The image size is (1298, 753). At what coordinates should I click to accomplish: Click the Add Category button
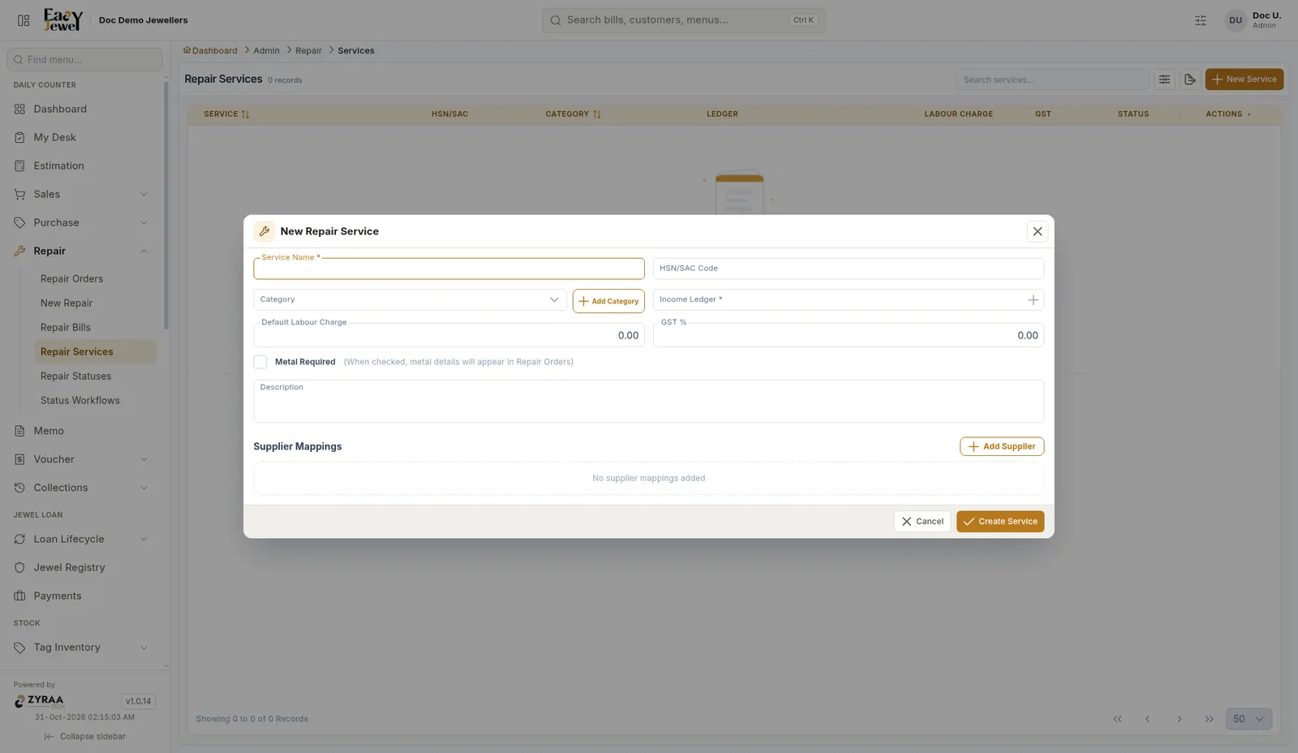point(608,301)
